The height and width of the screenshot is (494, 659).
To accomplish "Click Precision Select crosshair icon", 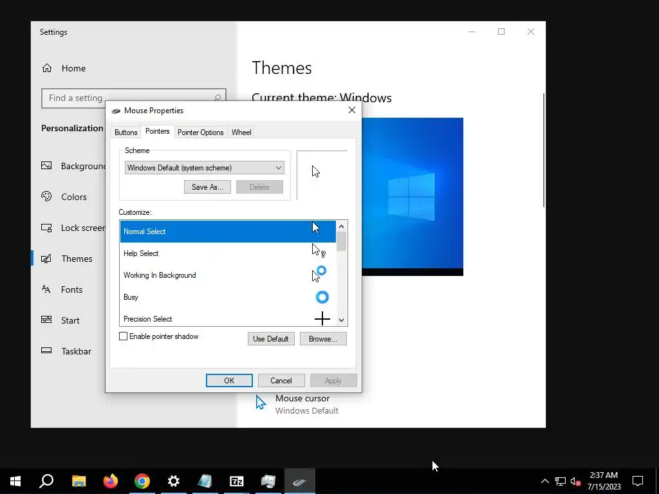I will 322,319.
